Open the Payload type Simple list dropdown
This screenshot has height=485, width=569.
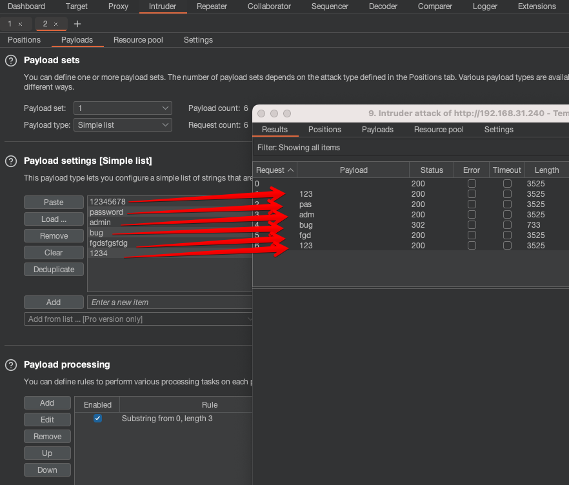(x=123, y=125)
